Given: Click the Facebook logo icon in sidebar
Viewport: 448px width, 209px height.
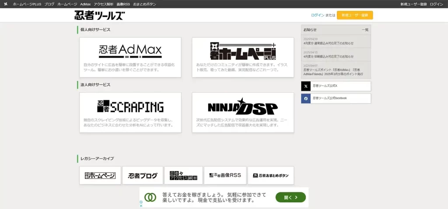Looking at the screenshot, I should pos(305,98).
